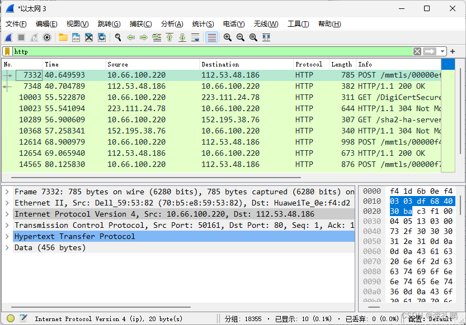Sort by the Length column header
This screenshot has width=466, height=325.
[343, 64]
